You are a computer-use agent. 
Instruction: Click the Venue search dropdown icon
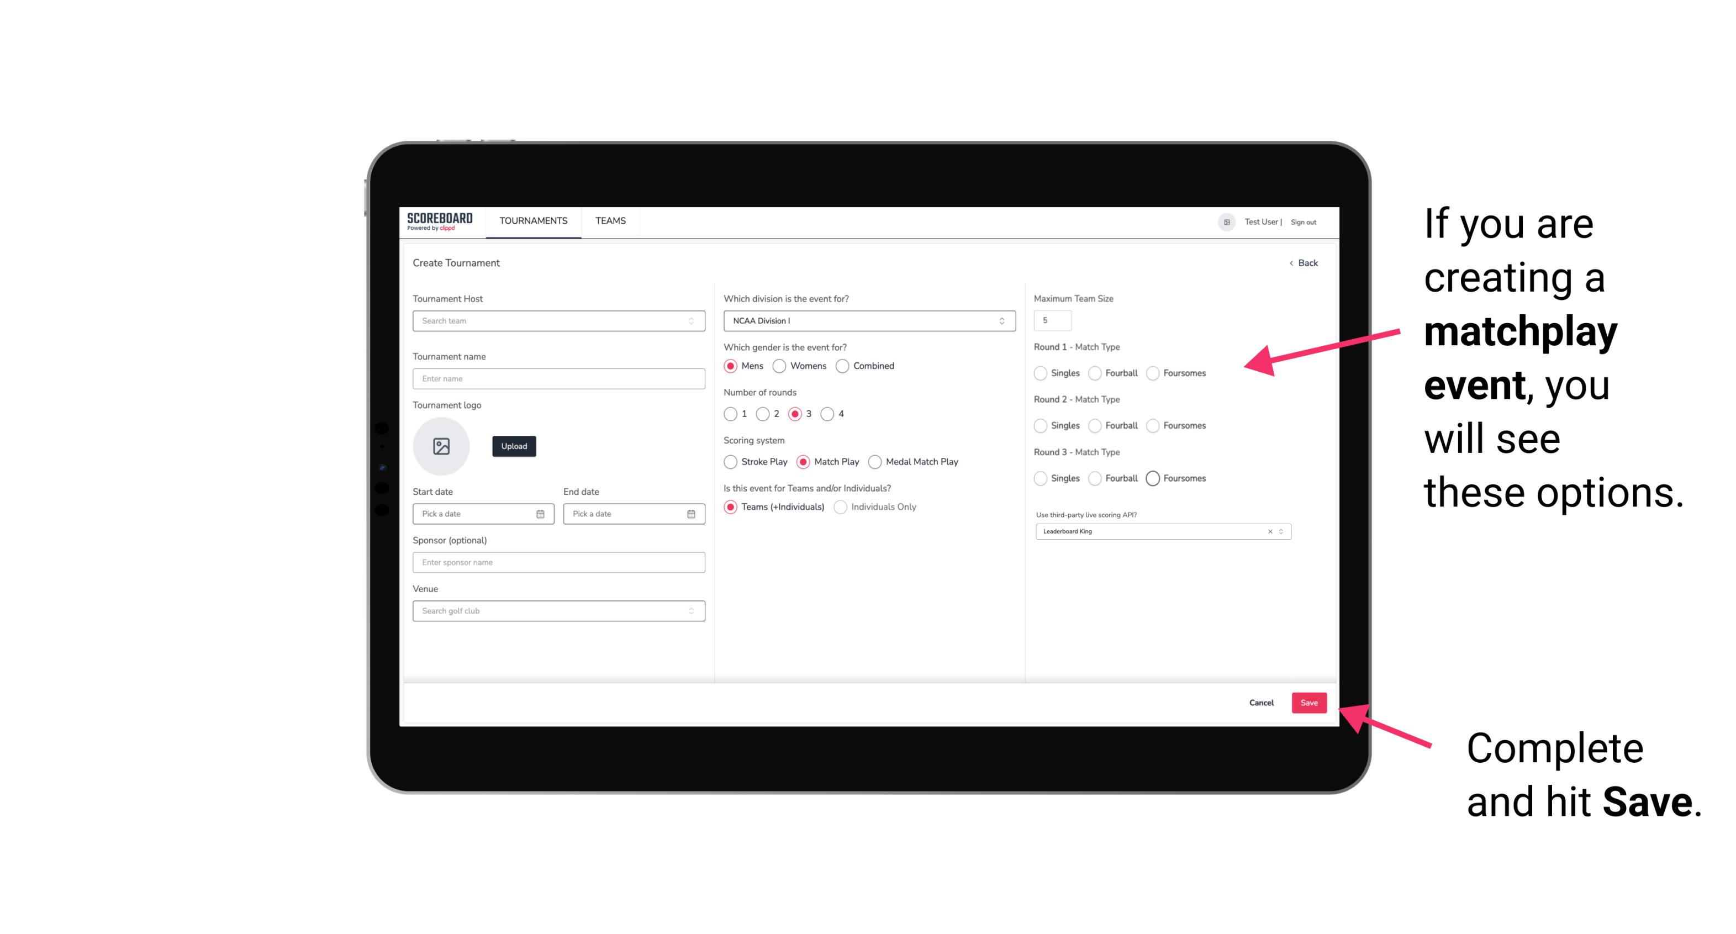(691, 611)
